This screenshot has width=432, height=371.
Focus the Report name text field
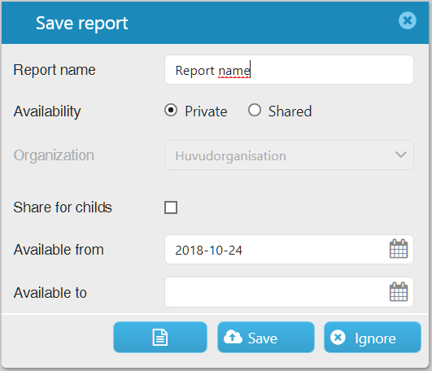click(289, 70)
